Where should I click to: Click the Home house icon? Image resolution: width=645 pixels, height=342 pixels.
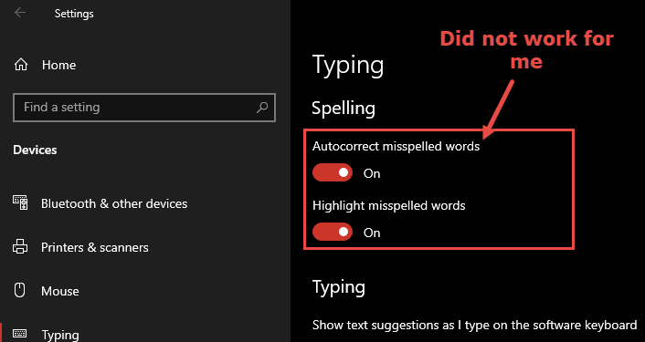(21, 65)
